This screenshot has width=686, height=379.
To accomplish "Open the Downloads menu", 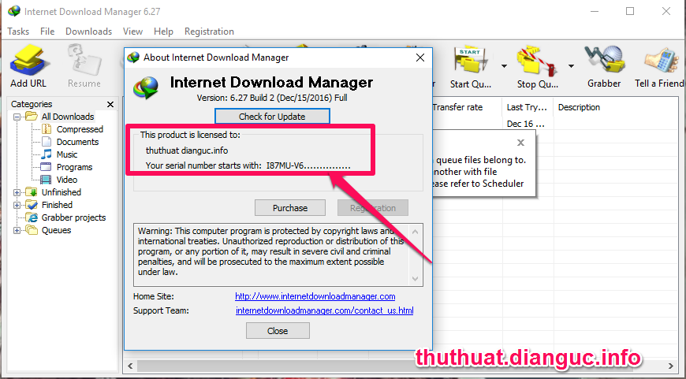I will pyautogui.click(x=89, y=32).
